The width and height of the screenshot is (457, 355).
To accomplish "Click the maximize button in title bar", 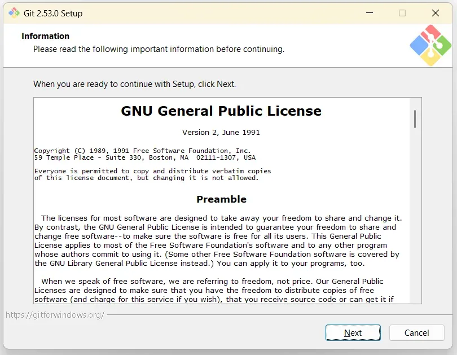I will click(x=402, y=13).
